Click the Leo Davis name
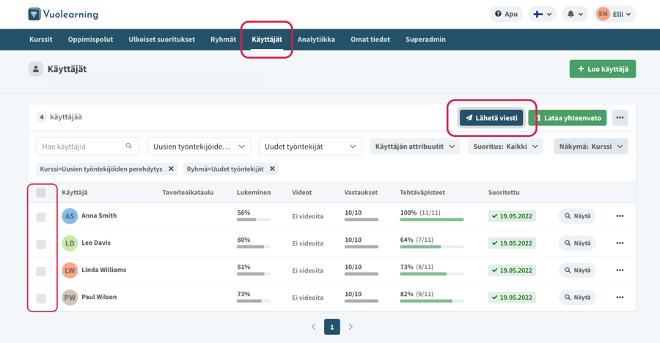The height and width of the screenshot is (343, 660). point(96,243)
